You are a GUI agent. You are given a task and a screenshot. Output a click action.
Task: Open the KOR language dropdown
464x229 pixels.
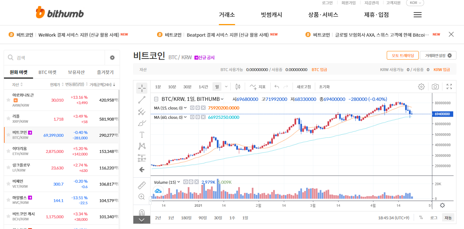click(x=415, y=3)
